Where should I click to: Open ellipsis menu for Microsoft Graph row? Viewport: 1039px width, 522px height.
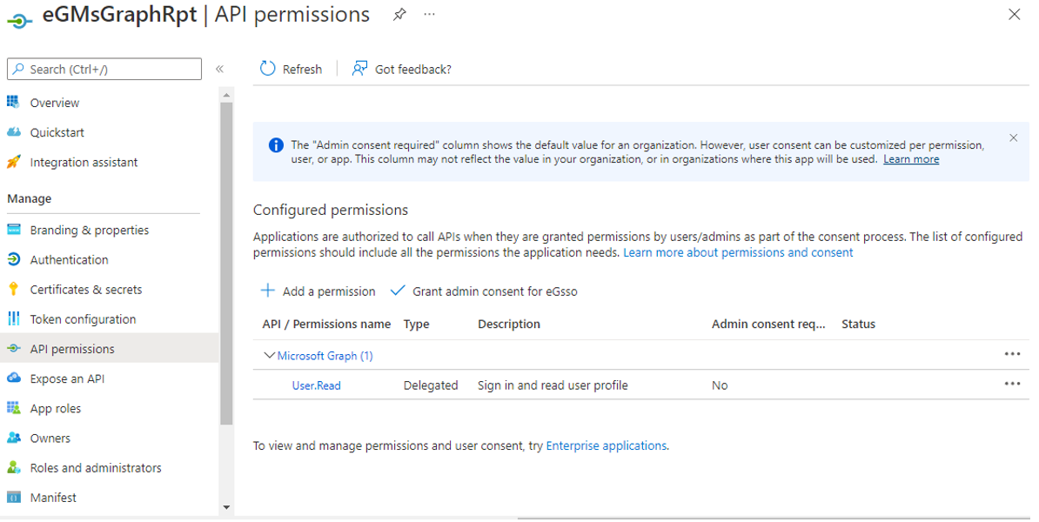click(1012, 354)
